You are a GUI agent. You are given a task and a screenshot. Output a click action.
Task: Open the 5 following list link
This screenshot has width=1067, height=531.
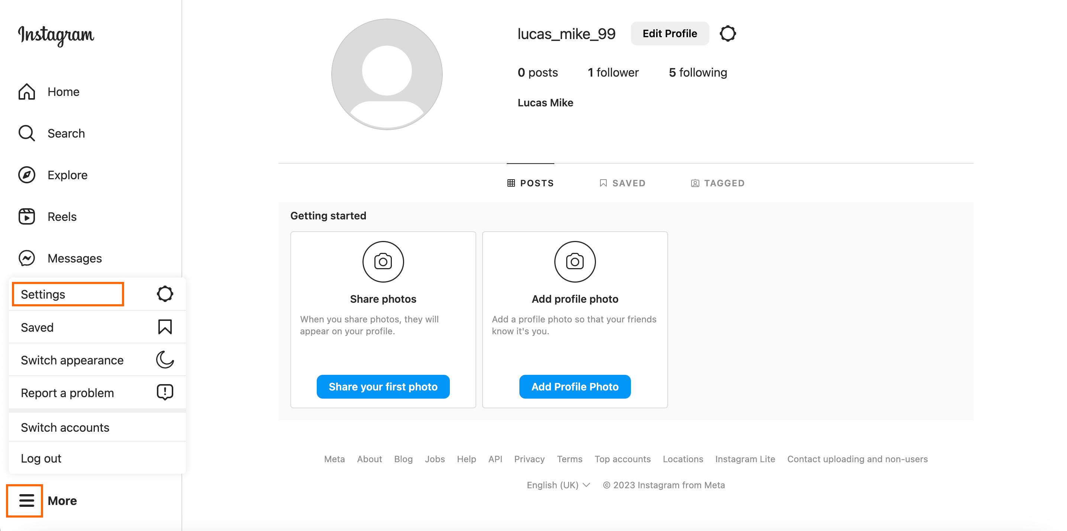pyautogui.click(x=697, y=73)
